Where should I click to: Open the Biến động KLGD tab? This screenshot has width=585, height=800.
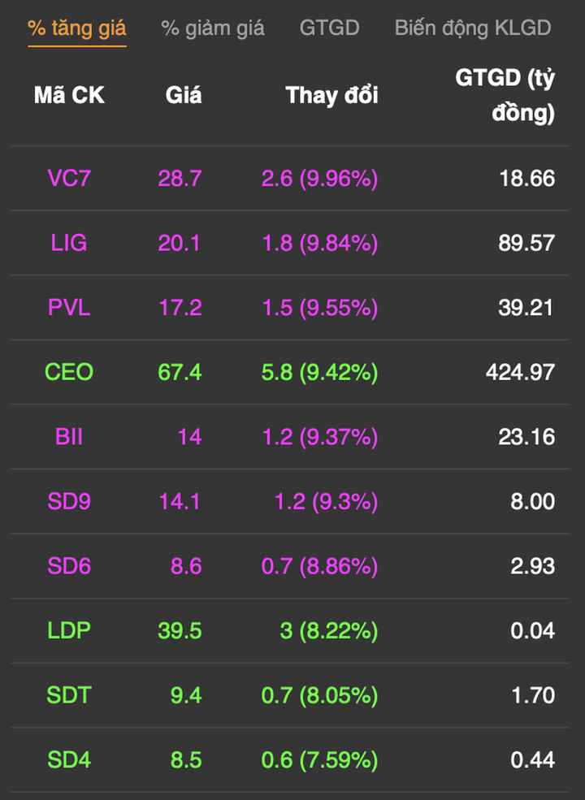click(473, 28)
